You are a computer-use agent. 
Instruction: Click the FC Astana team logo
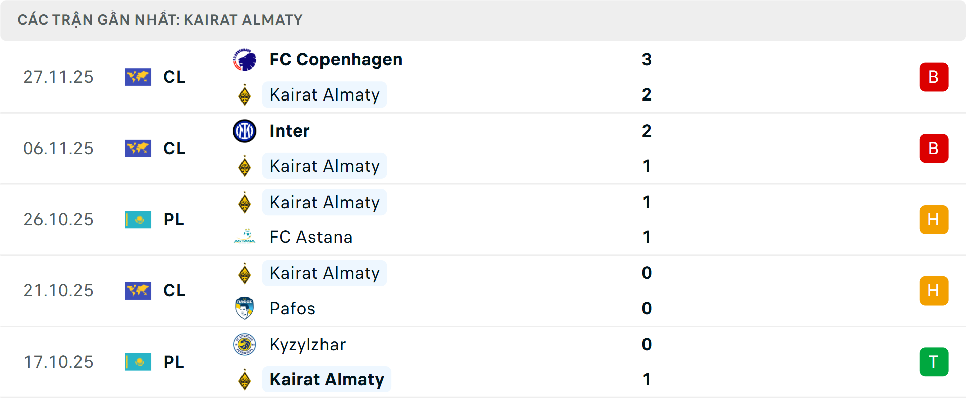click(245, 237)
